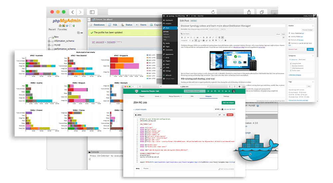
Task: Click the phpMyAdmin home icon
Action: click(60, 26)
